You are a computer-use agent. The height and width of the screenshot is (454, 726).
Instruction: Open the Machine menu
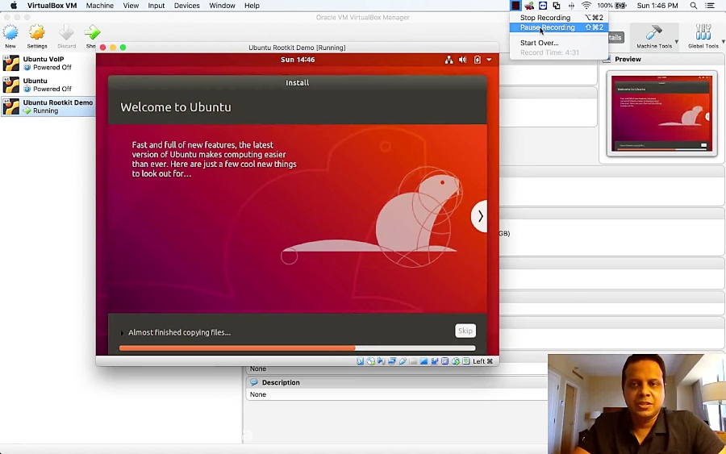[x=99, y=6]
